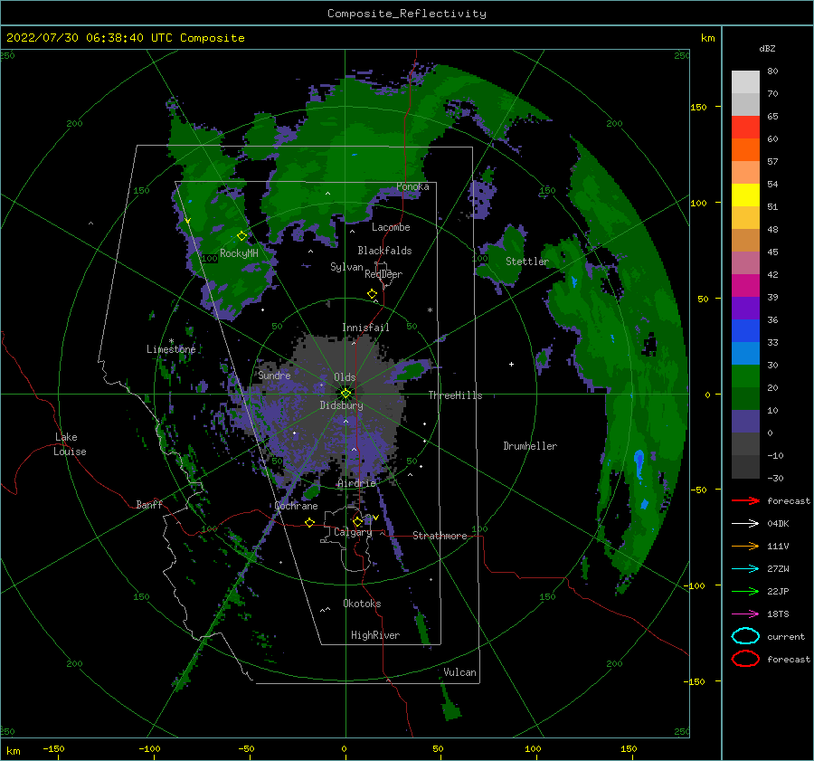This screenshot has height=761, width=814.
Task: Click the Cochrane city label
Action: (x=296, y=506)
